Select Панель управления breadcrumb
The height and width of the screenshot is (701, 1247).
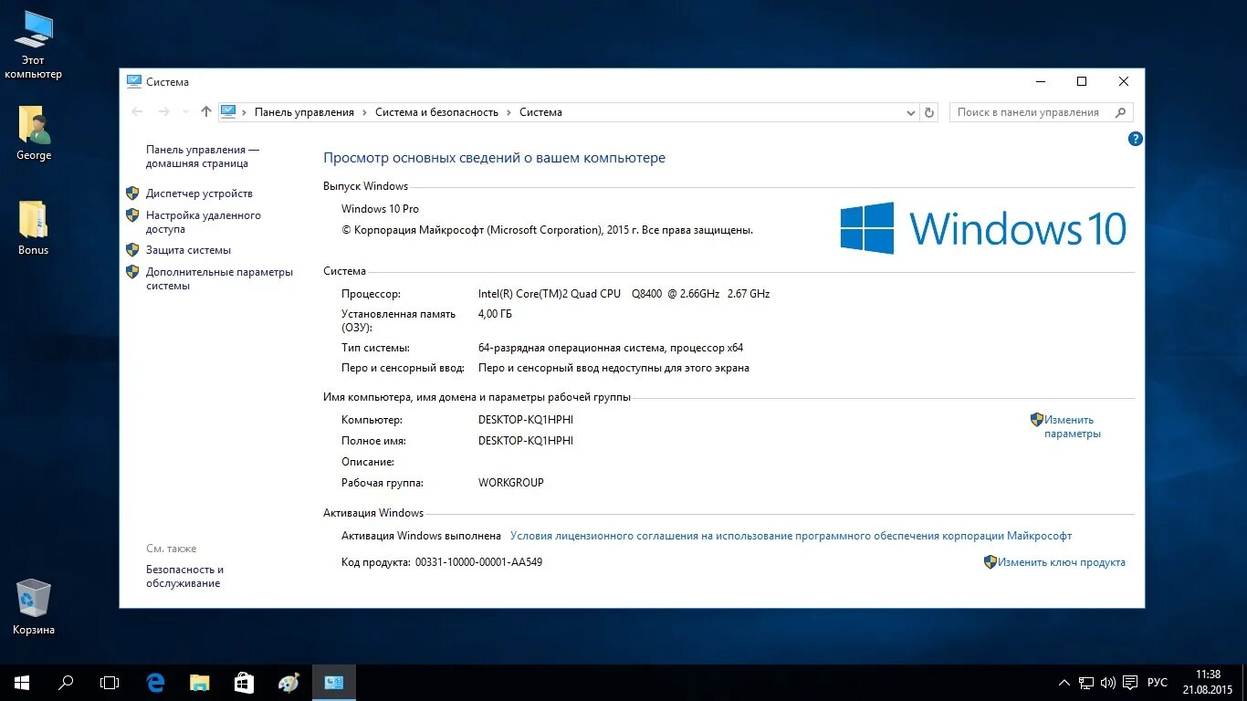coord(304,112)
